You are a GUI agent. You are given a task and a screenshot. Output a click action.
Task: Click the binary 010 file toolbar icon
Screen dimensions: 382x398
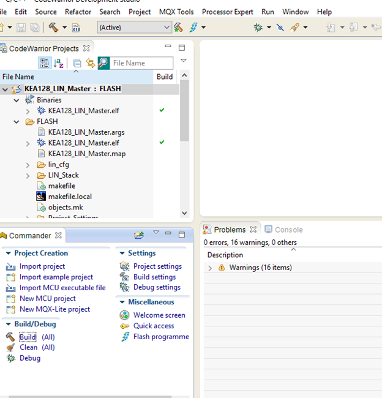pyautogui.click(x=76, y=28)
